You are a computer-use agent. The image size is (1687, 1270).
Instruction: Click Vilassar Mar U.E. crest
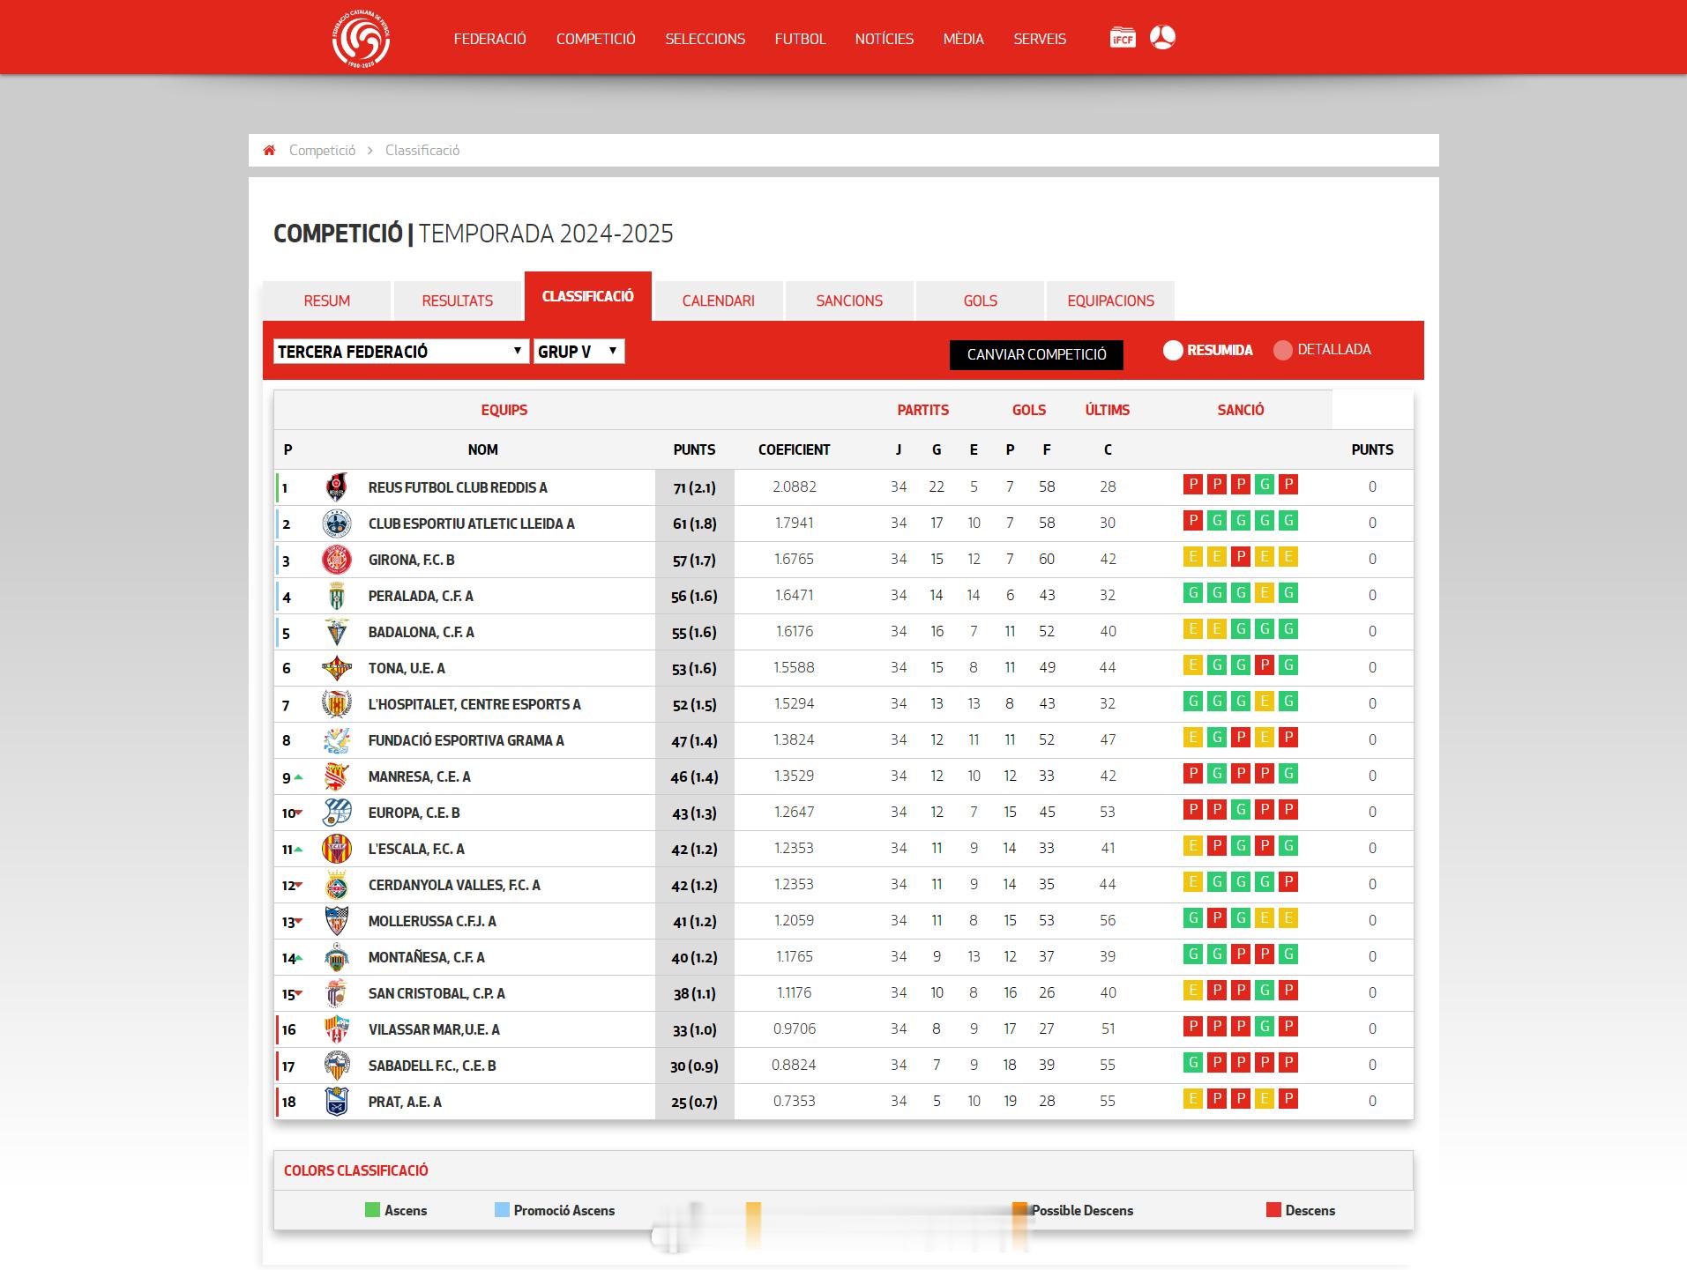[x=337, y=1029]
